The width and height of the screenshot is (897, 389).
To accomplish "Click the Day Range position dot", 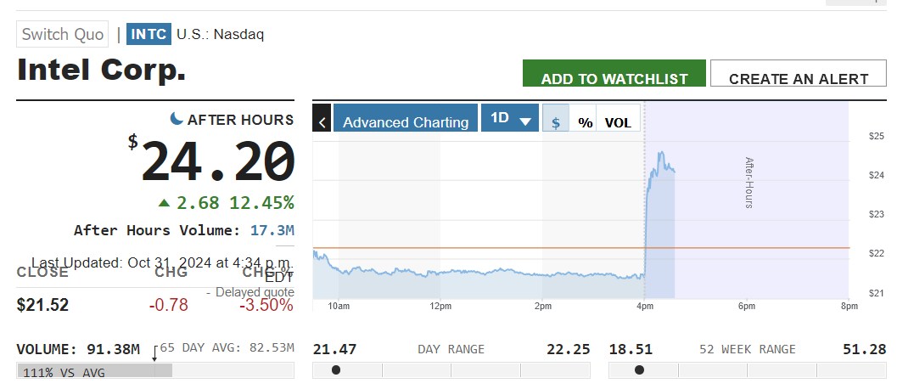I will 336,370.
